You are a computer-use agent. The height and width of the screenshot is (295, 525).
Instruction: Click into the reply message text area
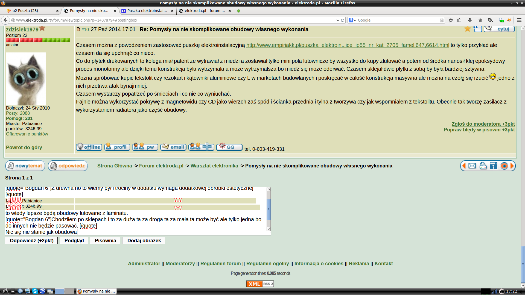point(136,211)
